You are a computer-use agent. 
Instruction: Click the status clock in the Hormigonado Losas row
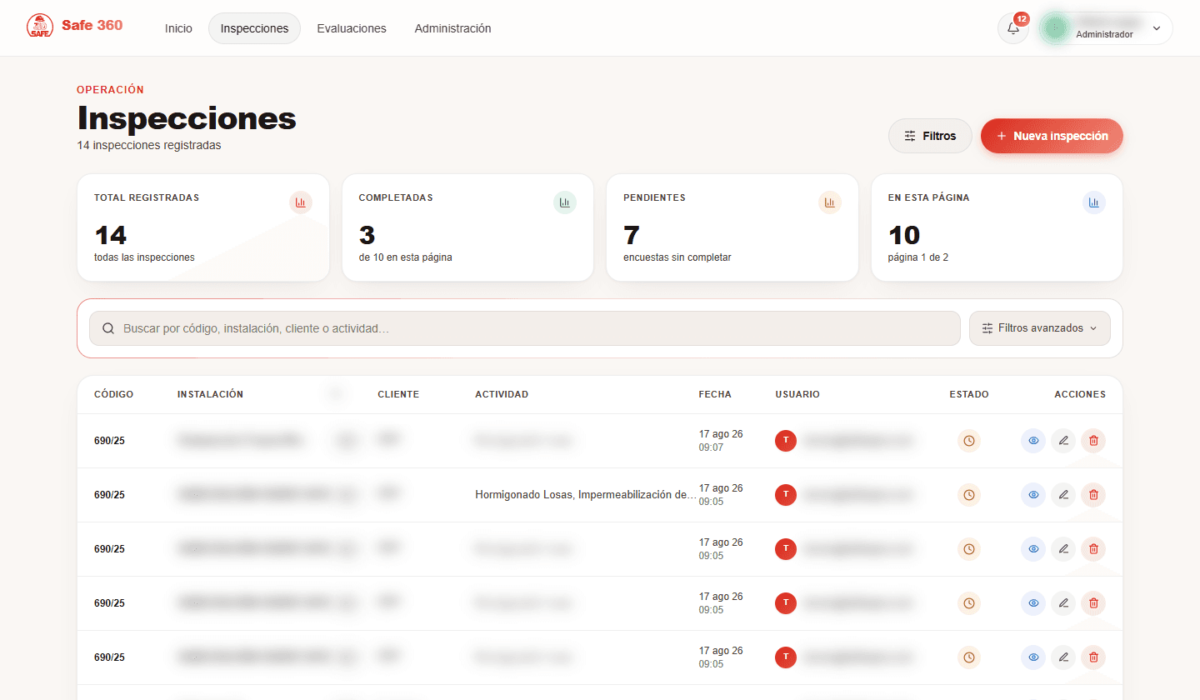click(x=969, y=495)
